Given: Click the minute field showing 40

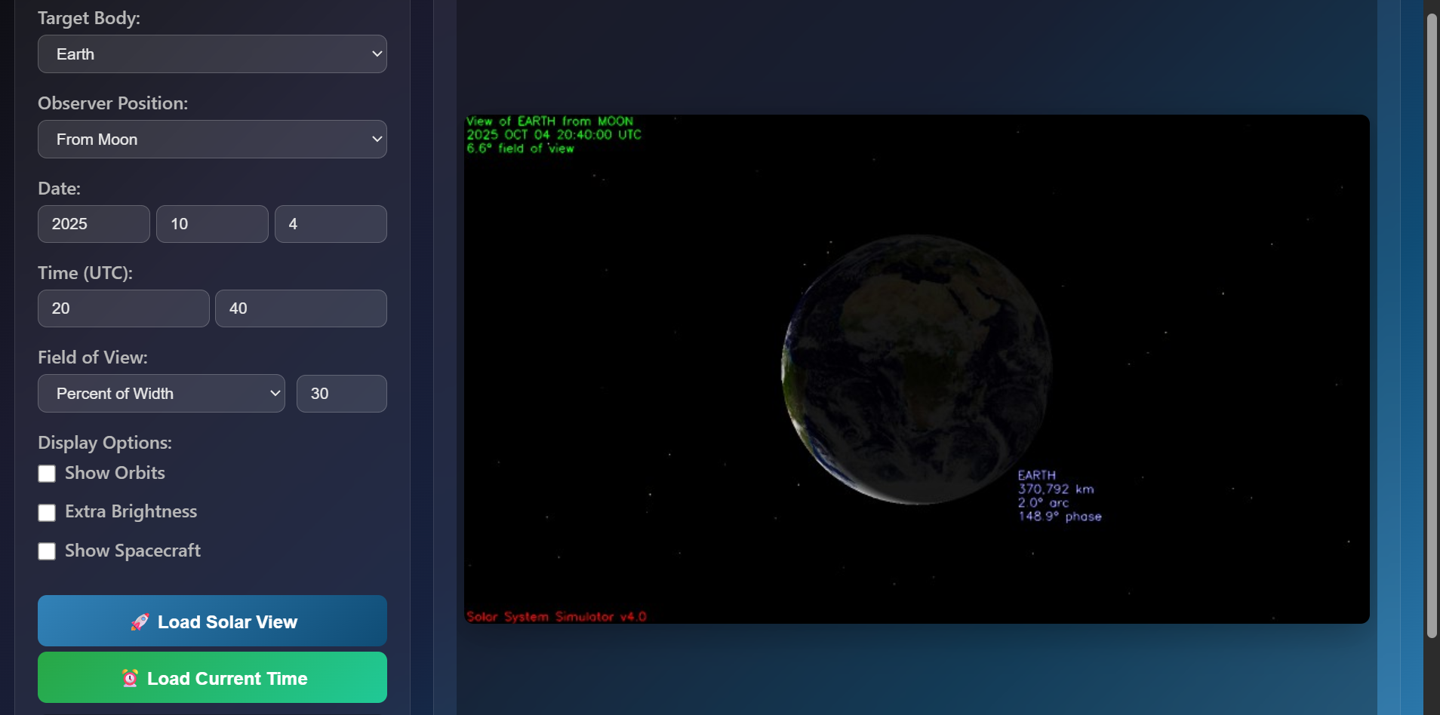Looking at the screenshot, I should 300,308.
